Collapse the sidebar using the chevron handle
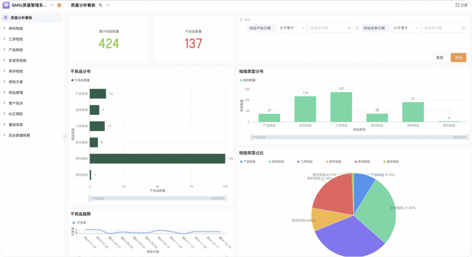The height and width of the screenshot is (257, 472). 65,136
